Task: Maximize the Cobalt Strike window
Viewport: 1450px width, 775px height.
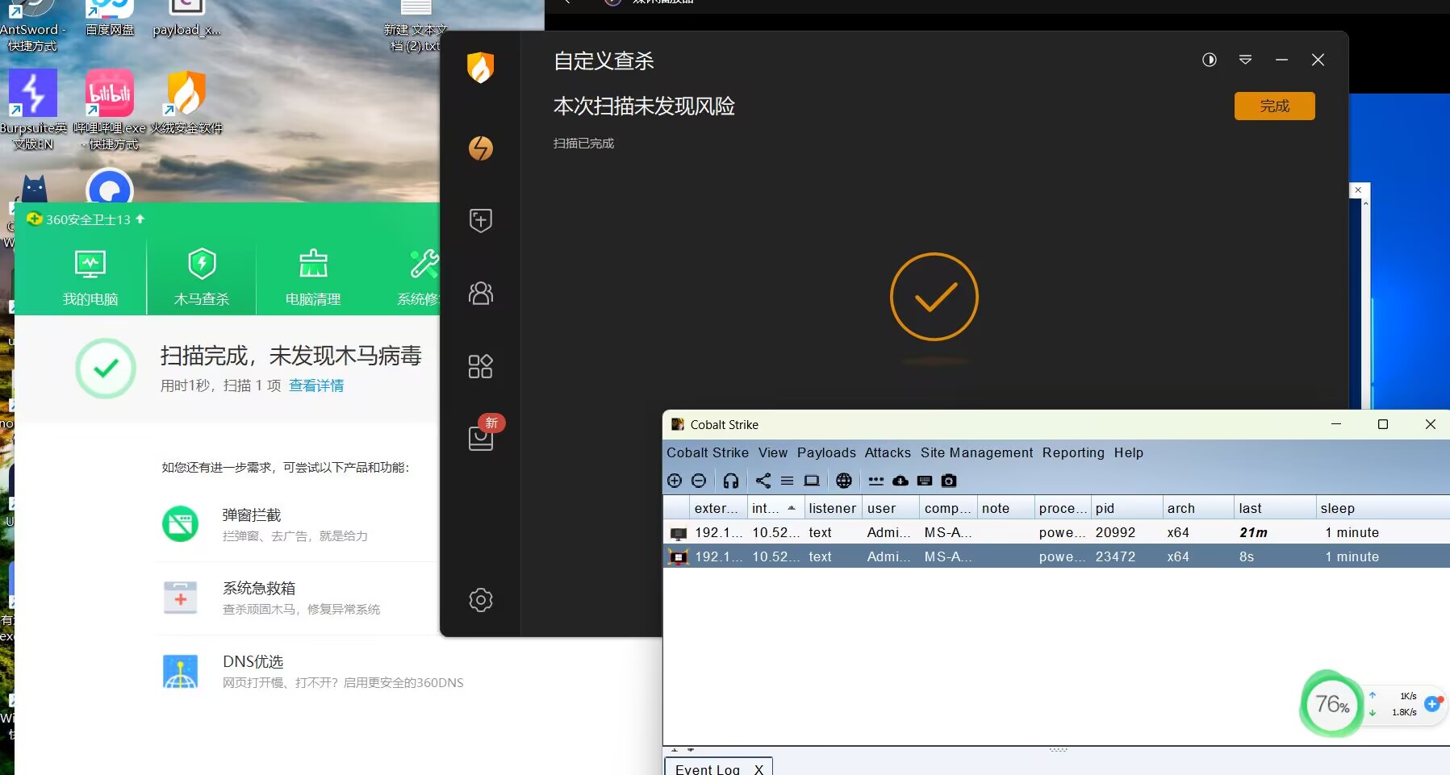Action: pos(1383,424)
